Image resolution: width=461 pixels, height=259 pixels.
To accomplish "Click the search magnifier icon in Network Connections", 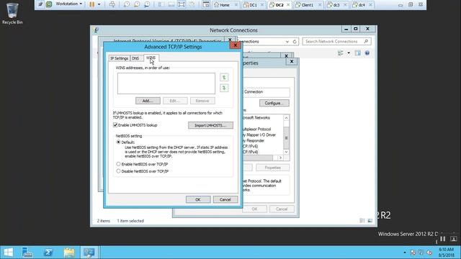I will 366,42.
